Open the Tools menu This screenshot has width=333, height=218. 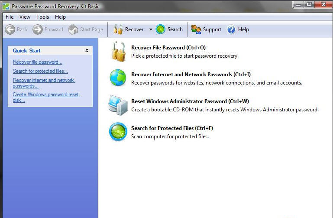tap(43, 17)
